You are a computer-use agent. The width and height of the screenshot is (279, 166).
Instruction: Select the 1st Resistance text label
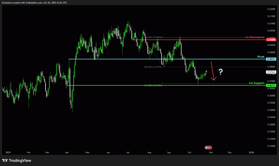click(x=254, y=37)
